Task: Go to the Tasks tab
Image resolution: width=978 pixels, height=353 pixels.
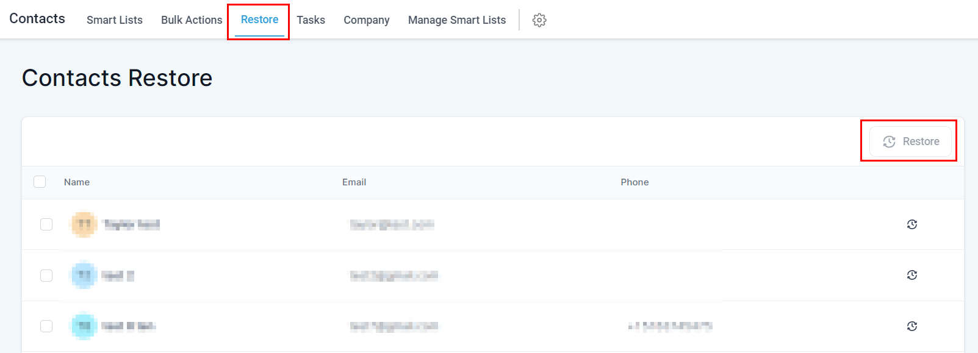Action: point(311,20)
